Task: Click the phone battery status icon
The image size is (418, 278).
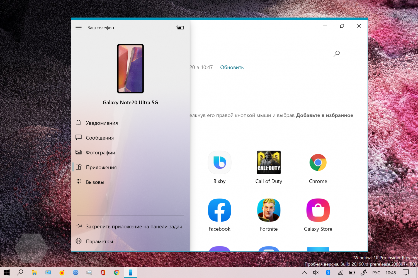Action: [x=180, y=28]
